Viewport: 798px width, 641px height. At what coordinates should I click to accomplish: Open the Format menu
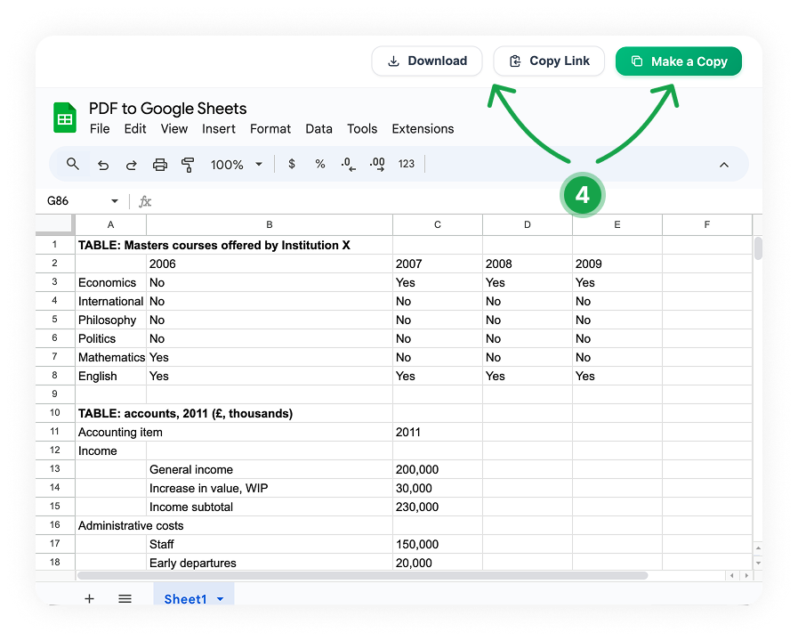click(x=270, y=128)
